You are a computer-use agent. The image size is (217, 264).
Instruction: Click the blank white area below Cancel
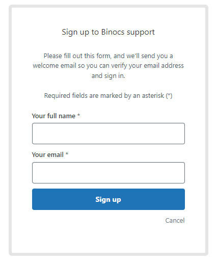108,240
